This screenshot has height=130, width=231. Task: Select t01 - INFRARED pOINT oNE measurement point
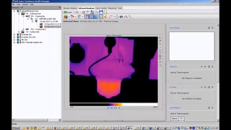(45, 19)
